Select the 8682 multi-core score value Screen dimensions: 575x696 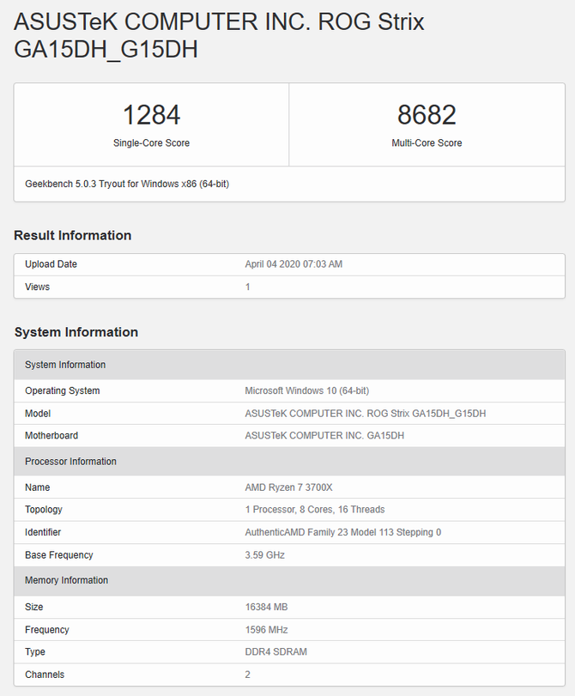tap(427, 114)
